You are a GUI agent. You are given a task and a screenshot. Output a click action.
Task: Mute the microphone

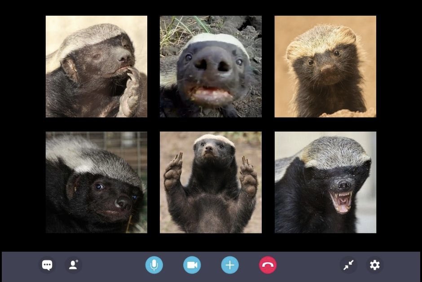[154, 265]
